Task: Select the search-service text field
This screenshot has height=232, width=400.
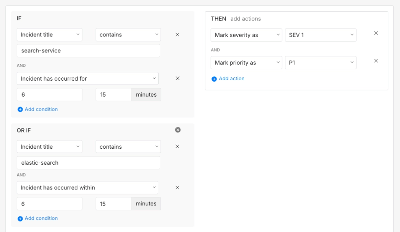Action: click(88, 50)
